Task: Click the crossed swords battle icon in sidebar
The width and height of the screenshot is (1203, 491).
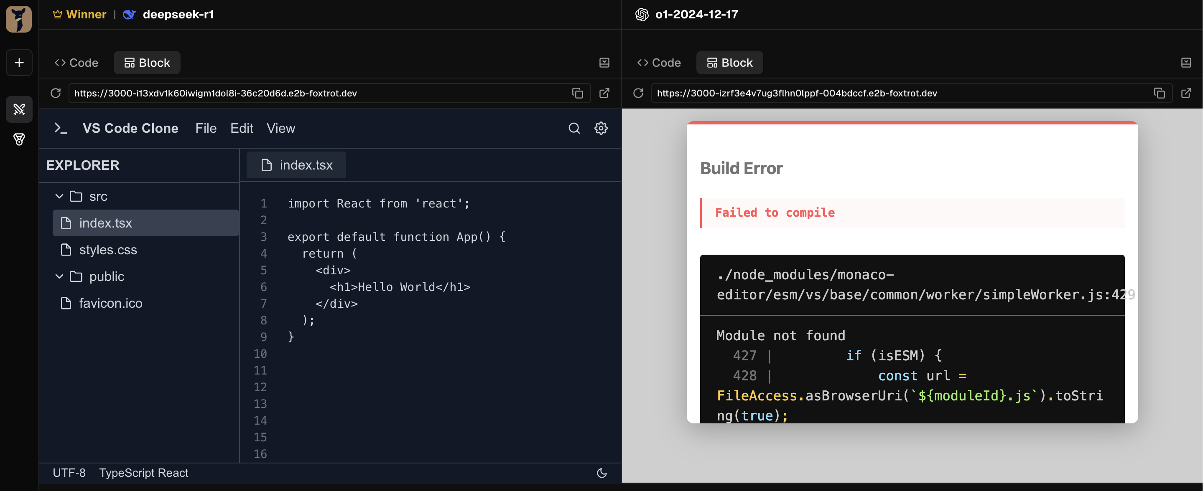Action: pyautogui.click(x=19, y=109)
